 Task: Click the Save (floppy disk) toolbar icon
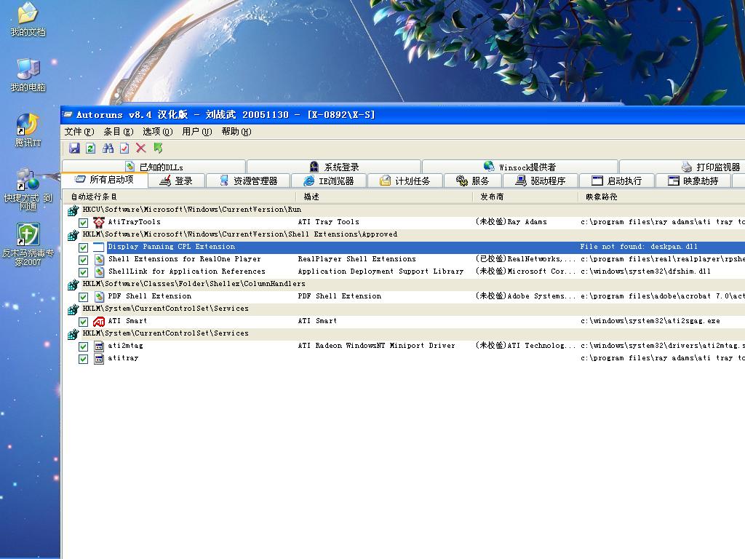[74, 148]
